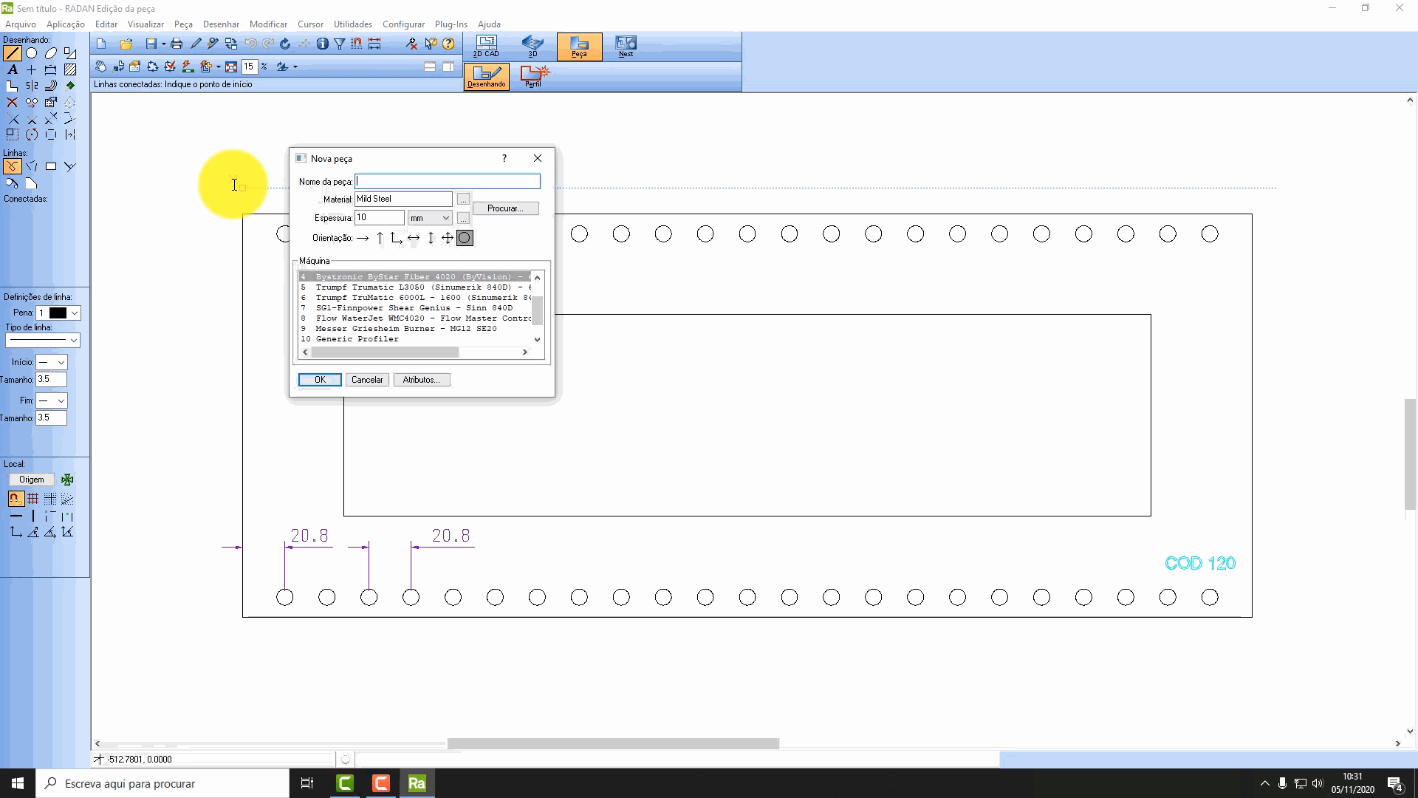Open the Tipo de linha dropdown

point(43,340)
